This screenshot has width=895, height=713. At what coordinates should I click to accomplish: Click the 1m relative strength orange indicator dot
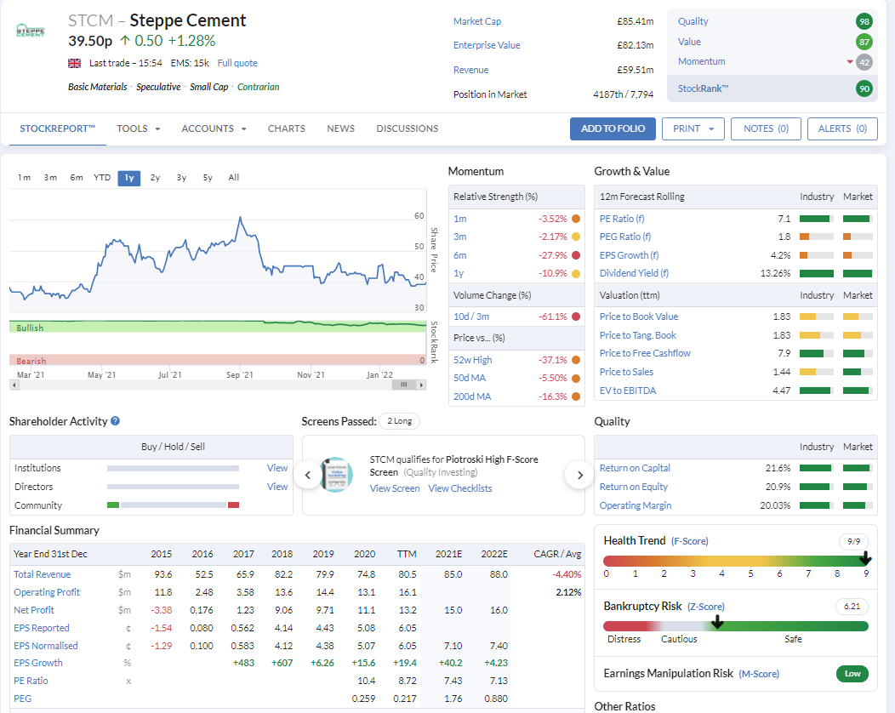576,219
